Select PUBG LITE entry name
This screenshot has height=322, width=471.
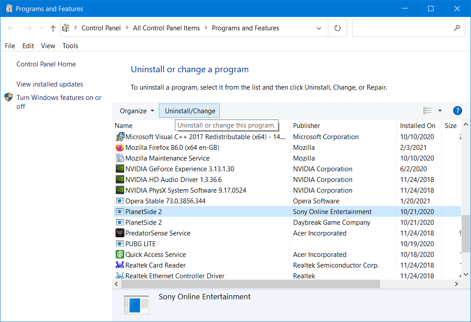(140, 244)
